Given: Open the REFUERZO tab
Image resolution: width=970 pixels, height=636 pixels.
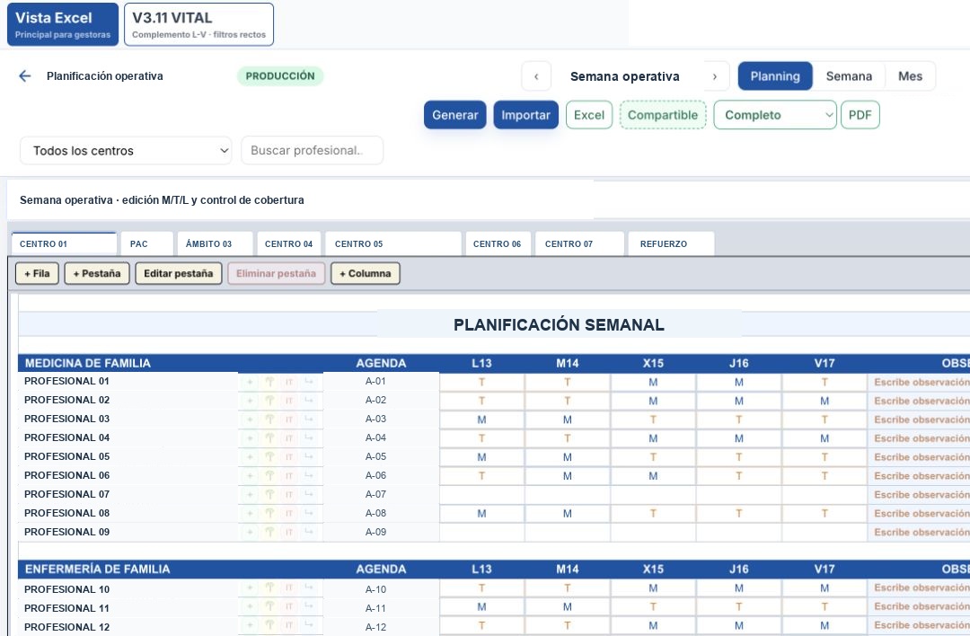Looking at the screenshot, I should coord(671,243).
